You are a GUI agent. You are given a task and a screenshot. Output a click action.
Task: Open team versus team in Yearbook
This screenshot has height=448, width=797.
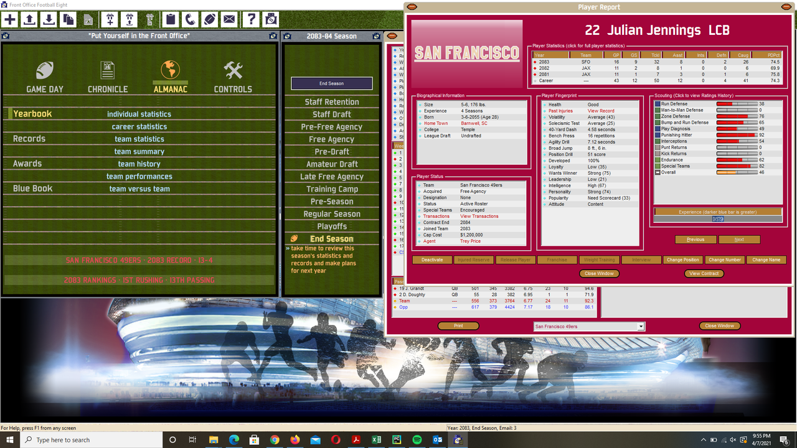coord(139,189)
